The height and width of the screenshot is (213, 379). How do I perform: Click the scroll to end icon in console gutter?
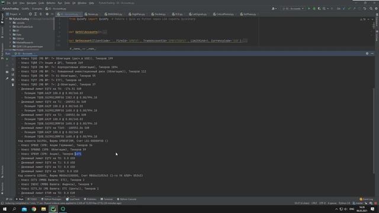click(13, 75)
